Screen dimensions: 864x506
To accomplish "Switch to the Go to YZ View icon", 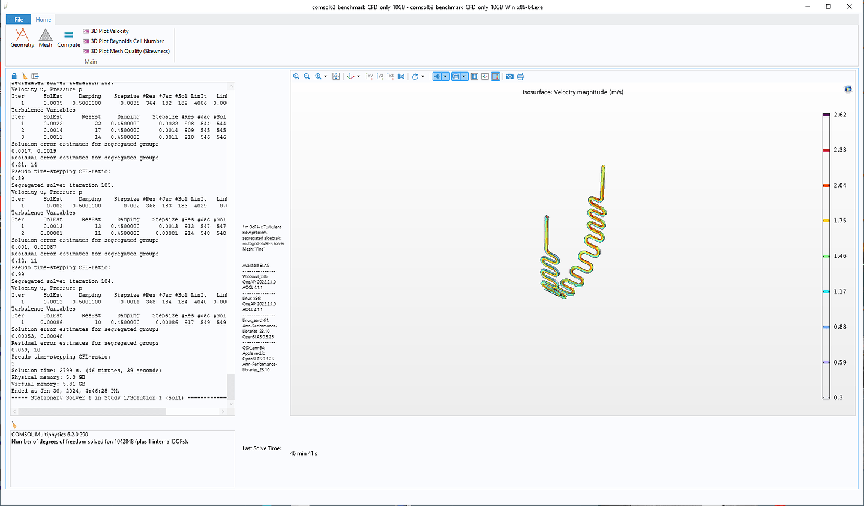I will 380,76.
